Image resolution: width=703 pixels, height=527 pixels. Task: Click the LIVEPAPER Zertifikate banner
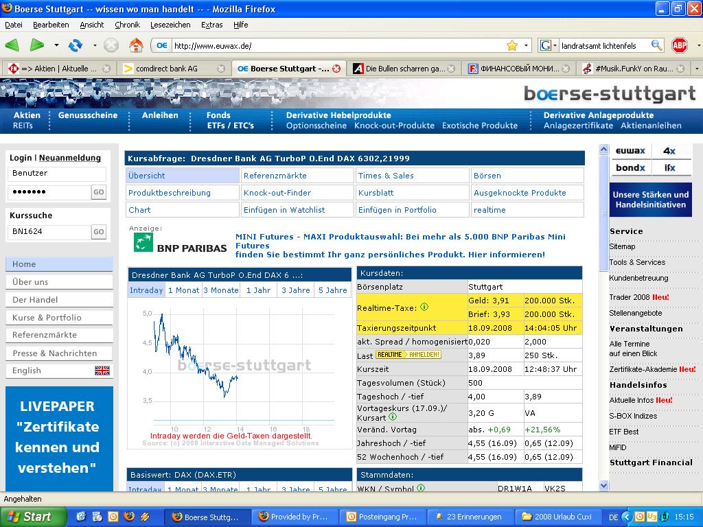click(59, 439)
